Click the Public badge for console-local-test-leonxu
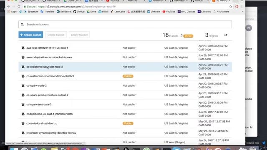The image size is (267, 150). pos(128,123)
